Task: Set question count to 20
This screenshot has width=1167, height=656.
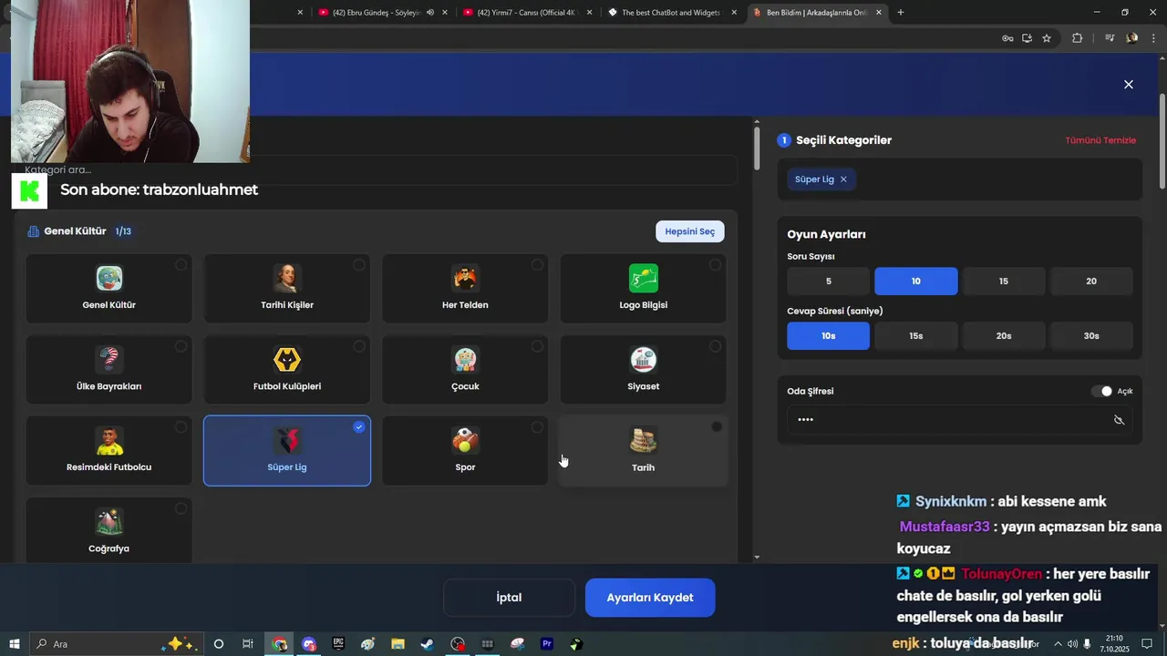Action: pyautogui.click(x=1091, y=282)
